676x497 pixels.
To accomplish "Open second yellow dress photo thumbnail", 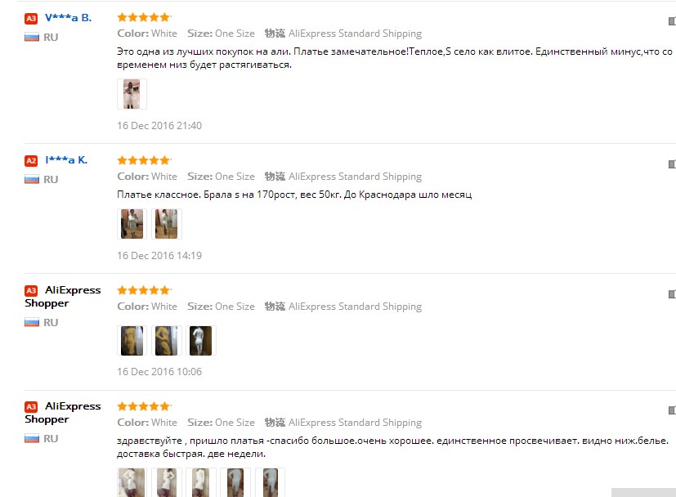I will pos(167,341).
